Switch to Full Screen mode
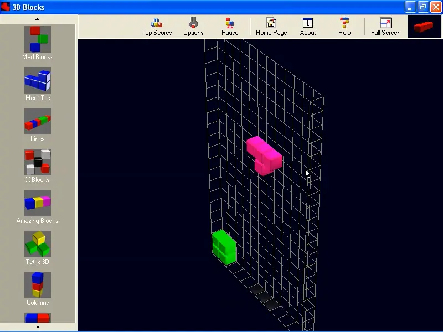 [385, 27]
